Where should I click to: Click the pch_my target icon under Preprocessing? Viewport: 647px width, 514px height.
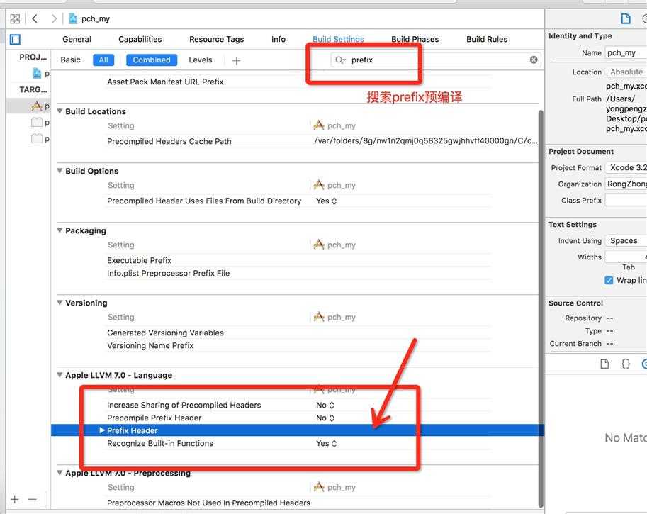coord(319,487)
